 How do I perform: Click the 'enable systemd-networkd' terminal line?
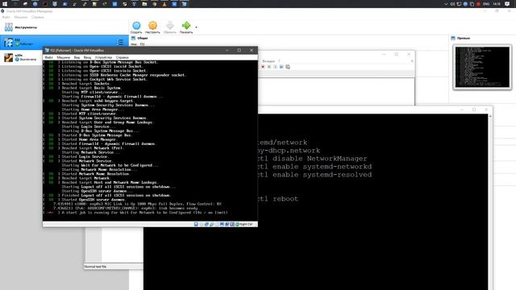pos(315,167)
